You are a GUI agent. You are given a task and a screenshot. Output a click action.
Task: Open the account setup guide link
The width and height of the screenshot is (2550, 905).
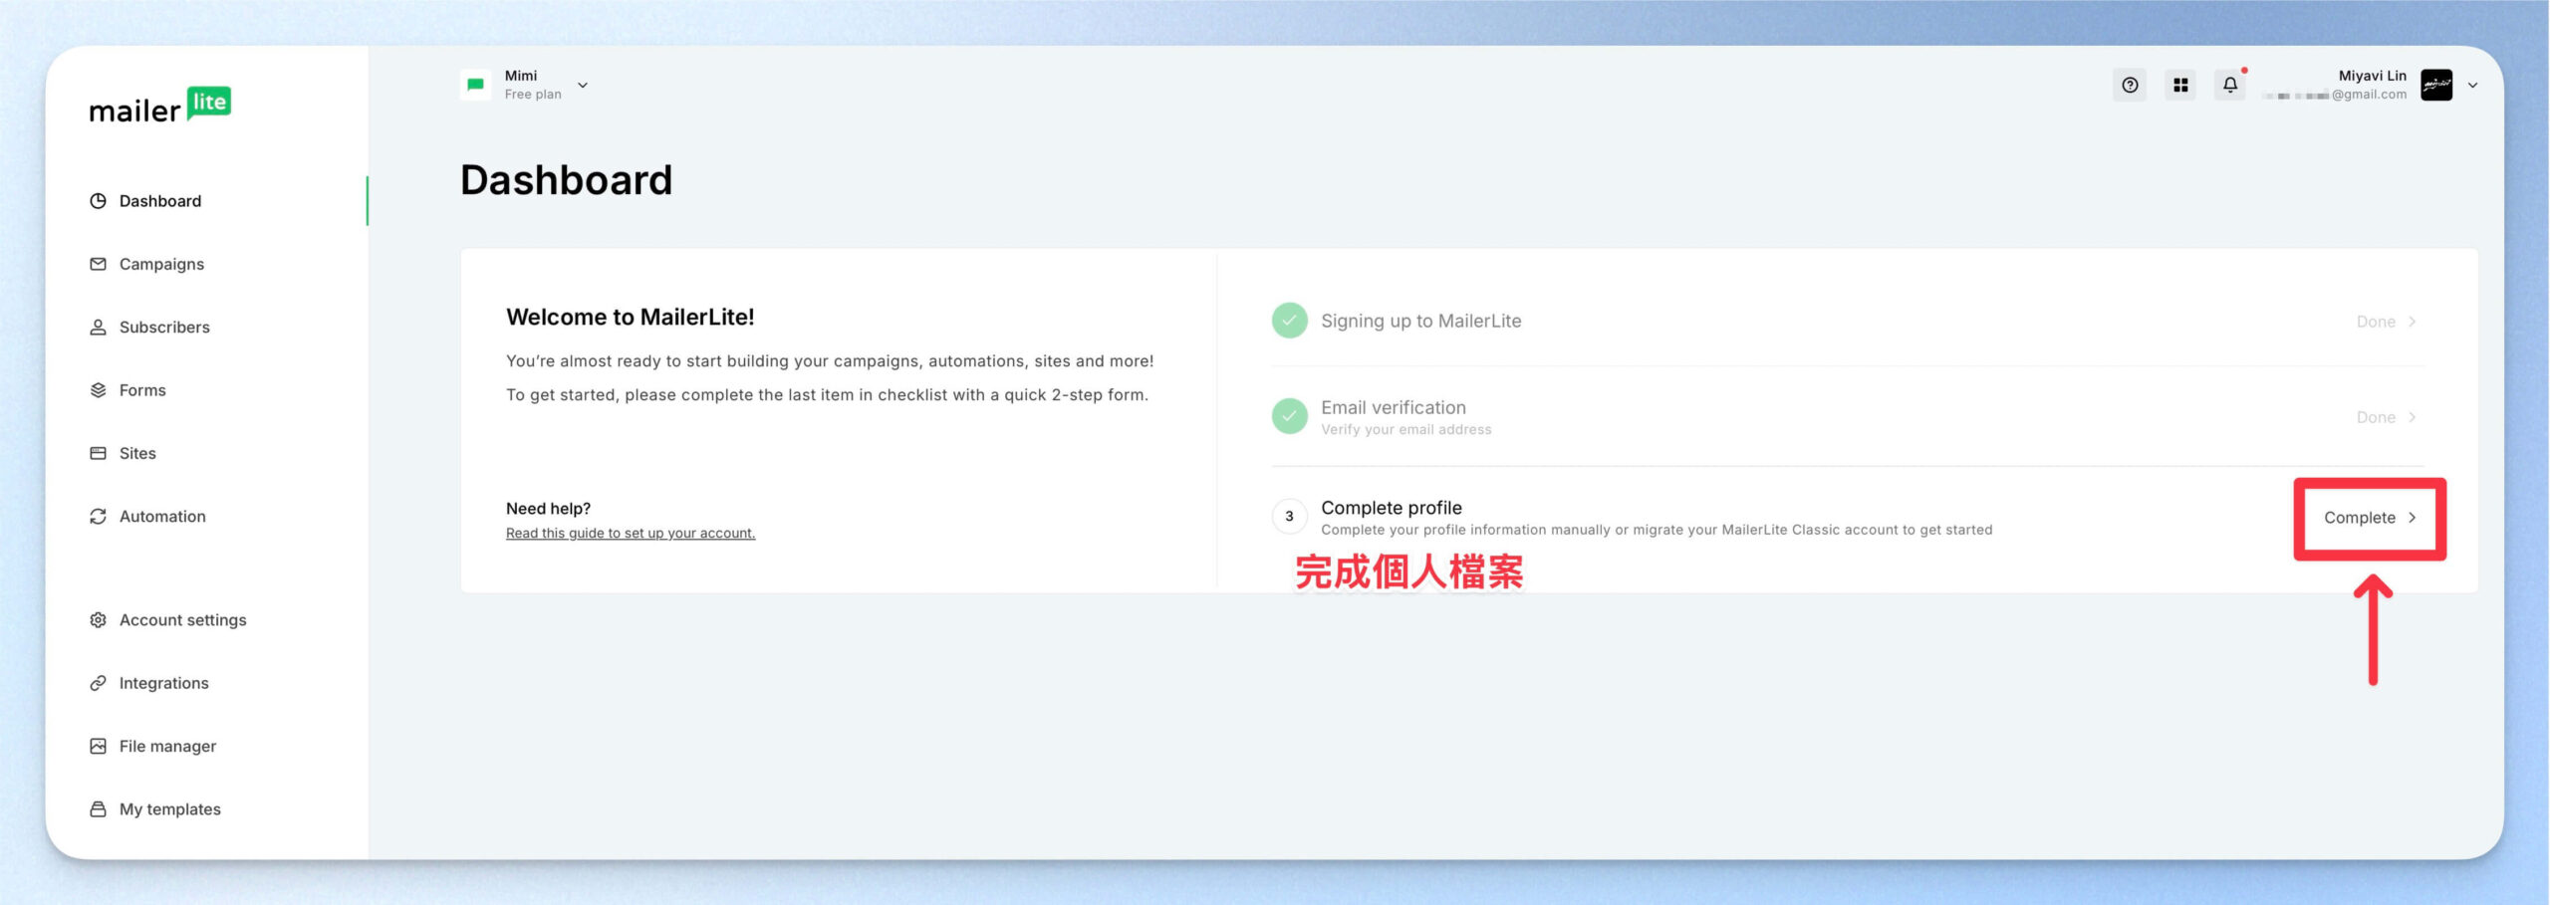point(631,534)
